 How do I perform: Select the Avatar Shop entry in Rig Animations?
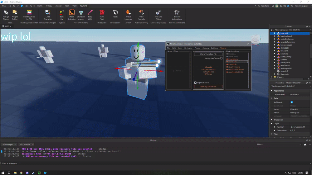click(234, 57)
